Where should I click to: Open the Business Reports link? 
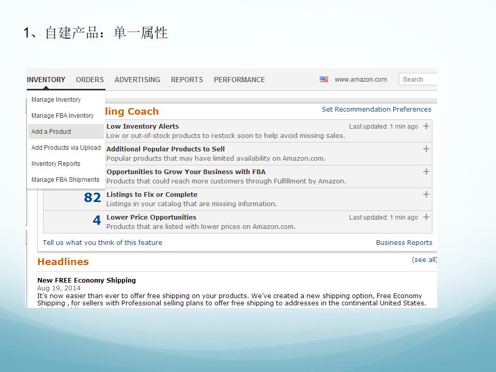[x=404, y=243]
